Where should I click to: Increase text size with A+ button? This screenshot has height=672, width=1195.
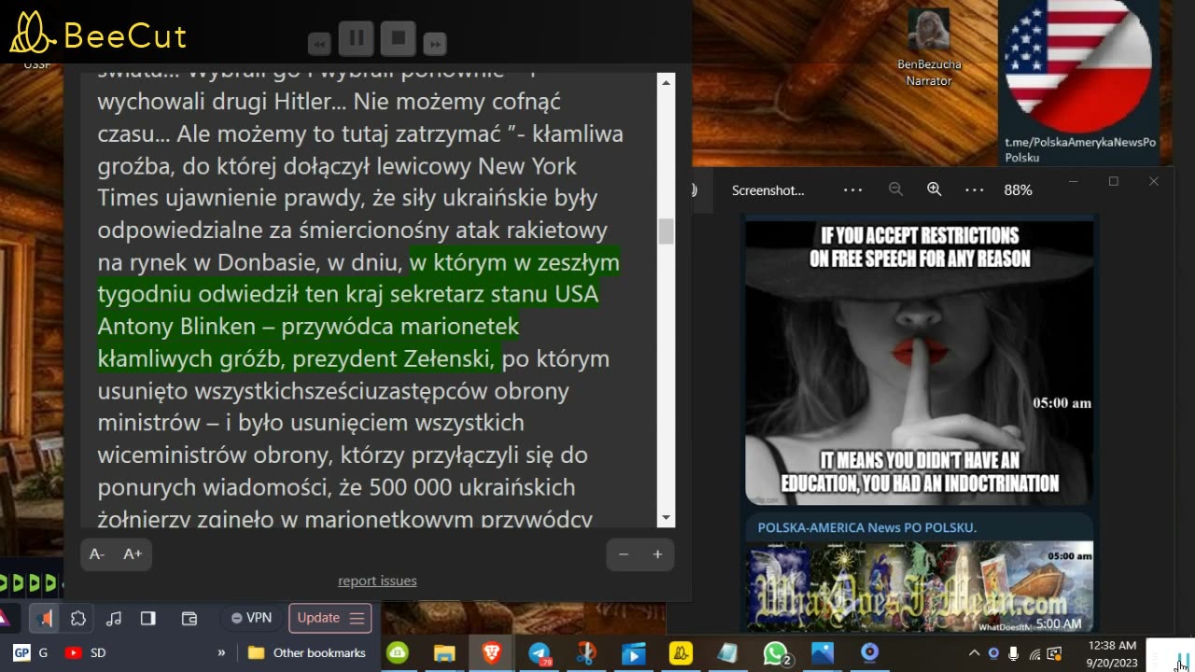click(x=133, y=554)
